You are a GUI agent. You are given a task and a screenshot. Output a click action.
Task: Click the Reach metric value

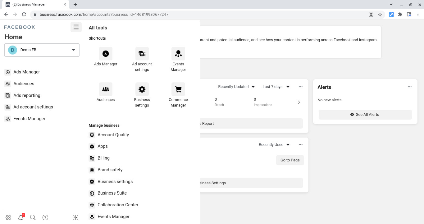pyautogui.click(x=216, y=99)
